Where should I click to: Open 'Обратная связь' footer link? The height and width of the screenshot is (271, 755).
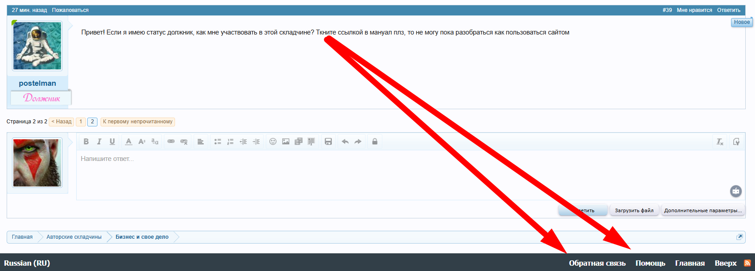coord(597,263)
